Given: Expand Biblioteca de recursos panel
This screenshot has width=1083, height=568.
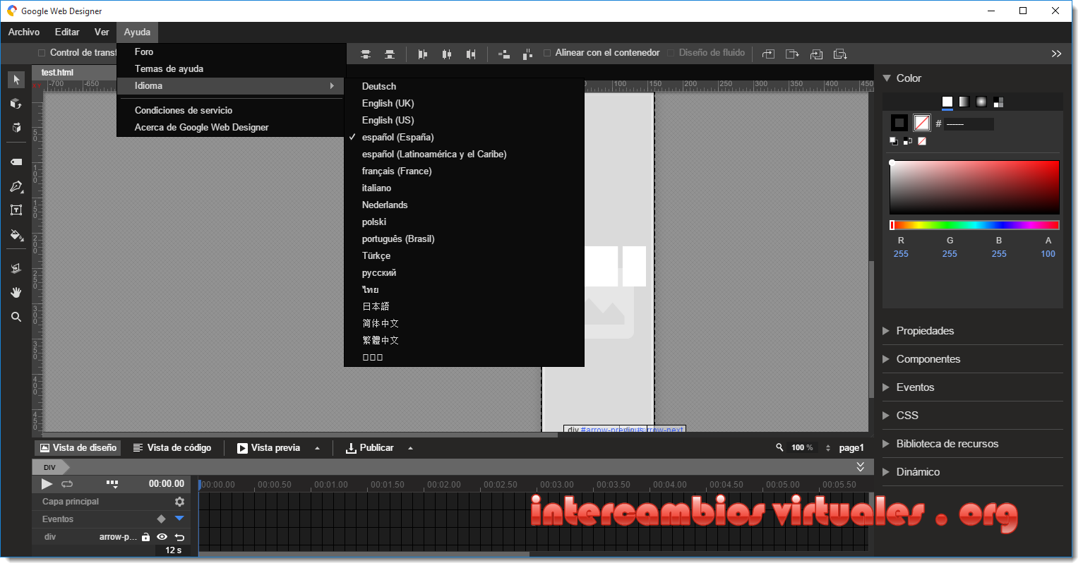Looking at the screenshot, I should [886, 444].
